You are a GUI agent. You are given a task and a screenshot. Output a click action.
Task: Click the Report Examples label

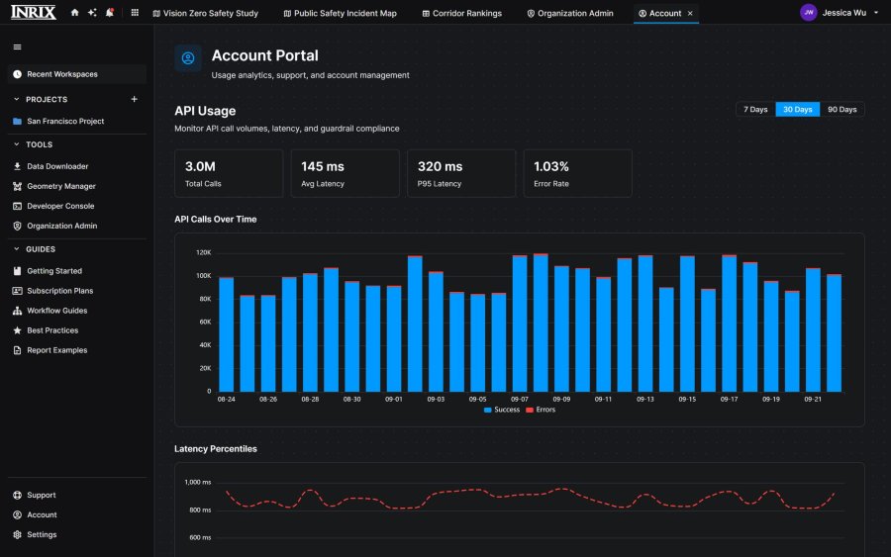click(x=57, y=350)
